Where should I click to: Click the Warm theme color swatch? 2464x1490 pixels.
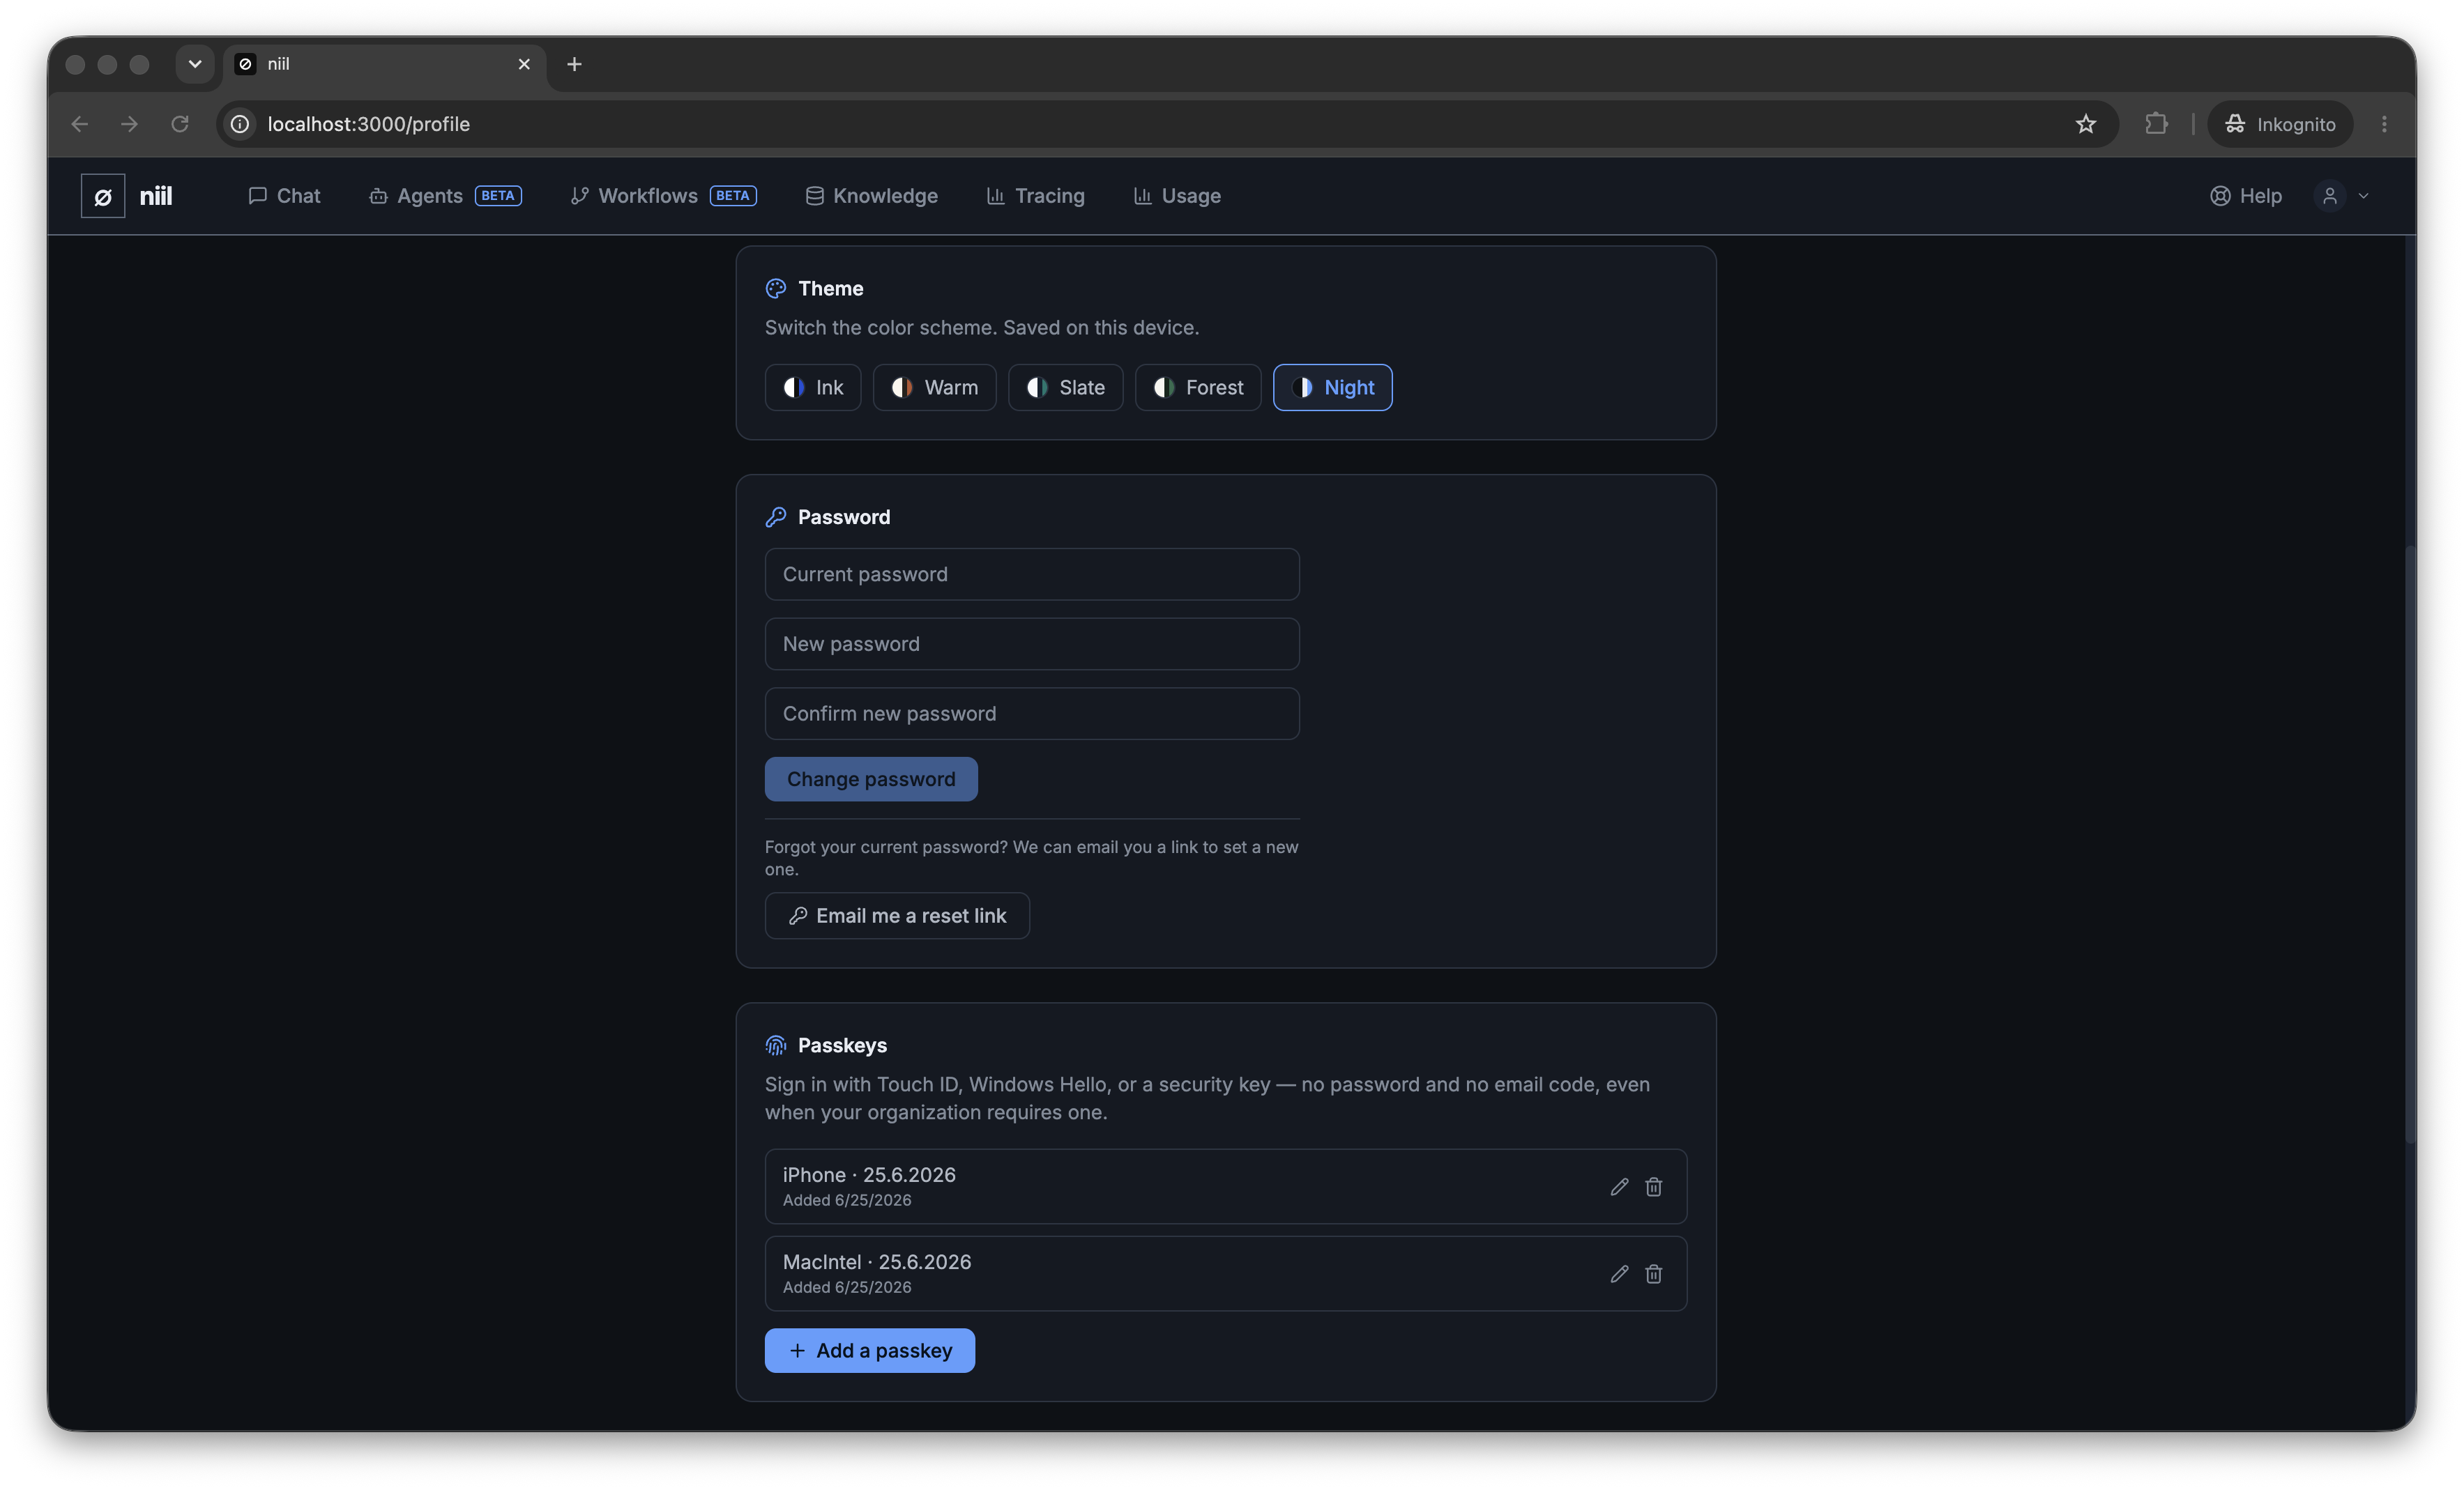[x=902, y=387]
